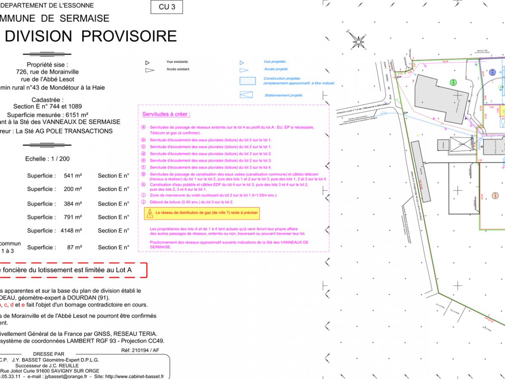Open the jybasset@orange.fr email address
Image resolution: width=505 pixels, height=379 pixels.
[66, 376]
